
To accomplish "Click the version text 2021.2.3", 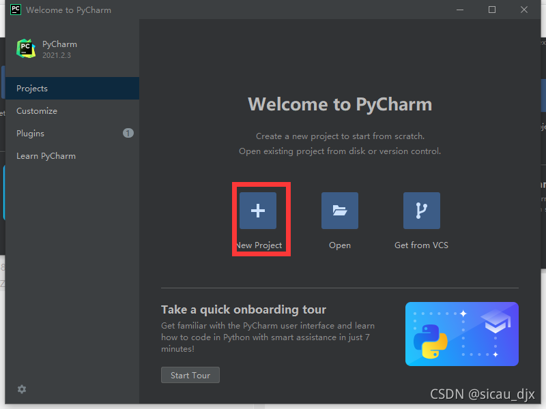I will [x=57, y=55].
